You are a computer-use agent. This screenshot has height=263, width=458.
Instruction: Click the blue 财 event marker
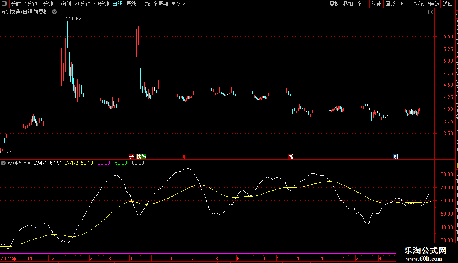click(x=396, y=157)
